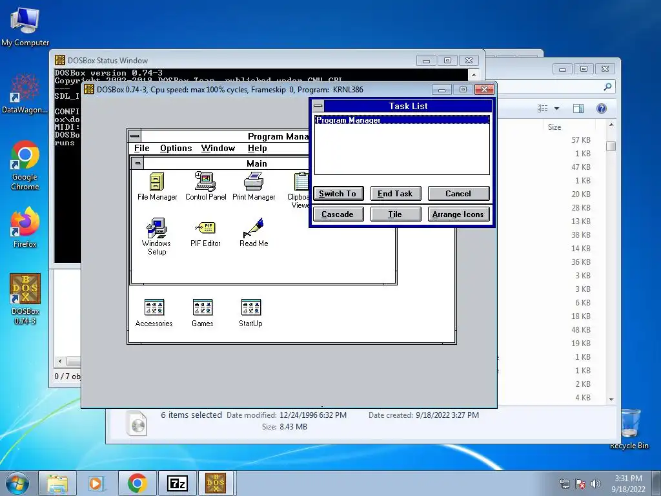Click Explorer scrollbar up arrow

pos(611,125)
